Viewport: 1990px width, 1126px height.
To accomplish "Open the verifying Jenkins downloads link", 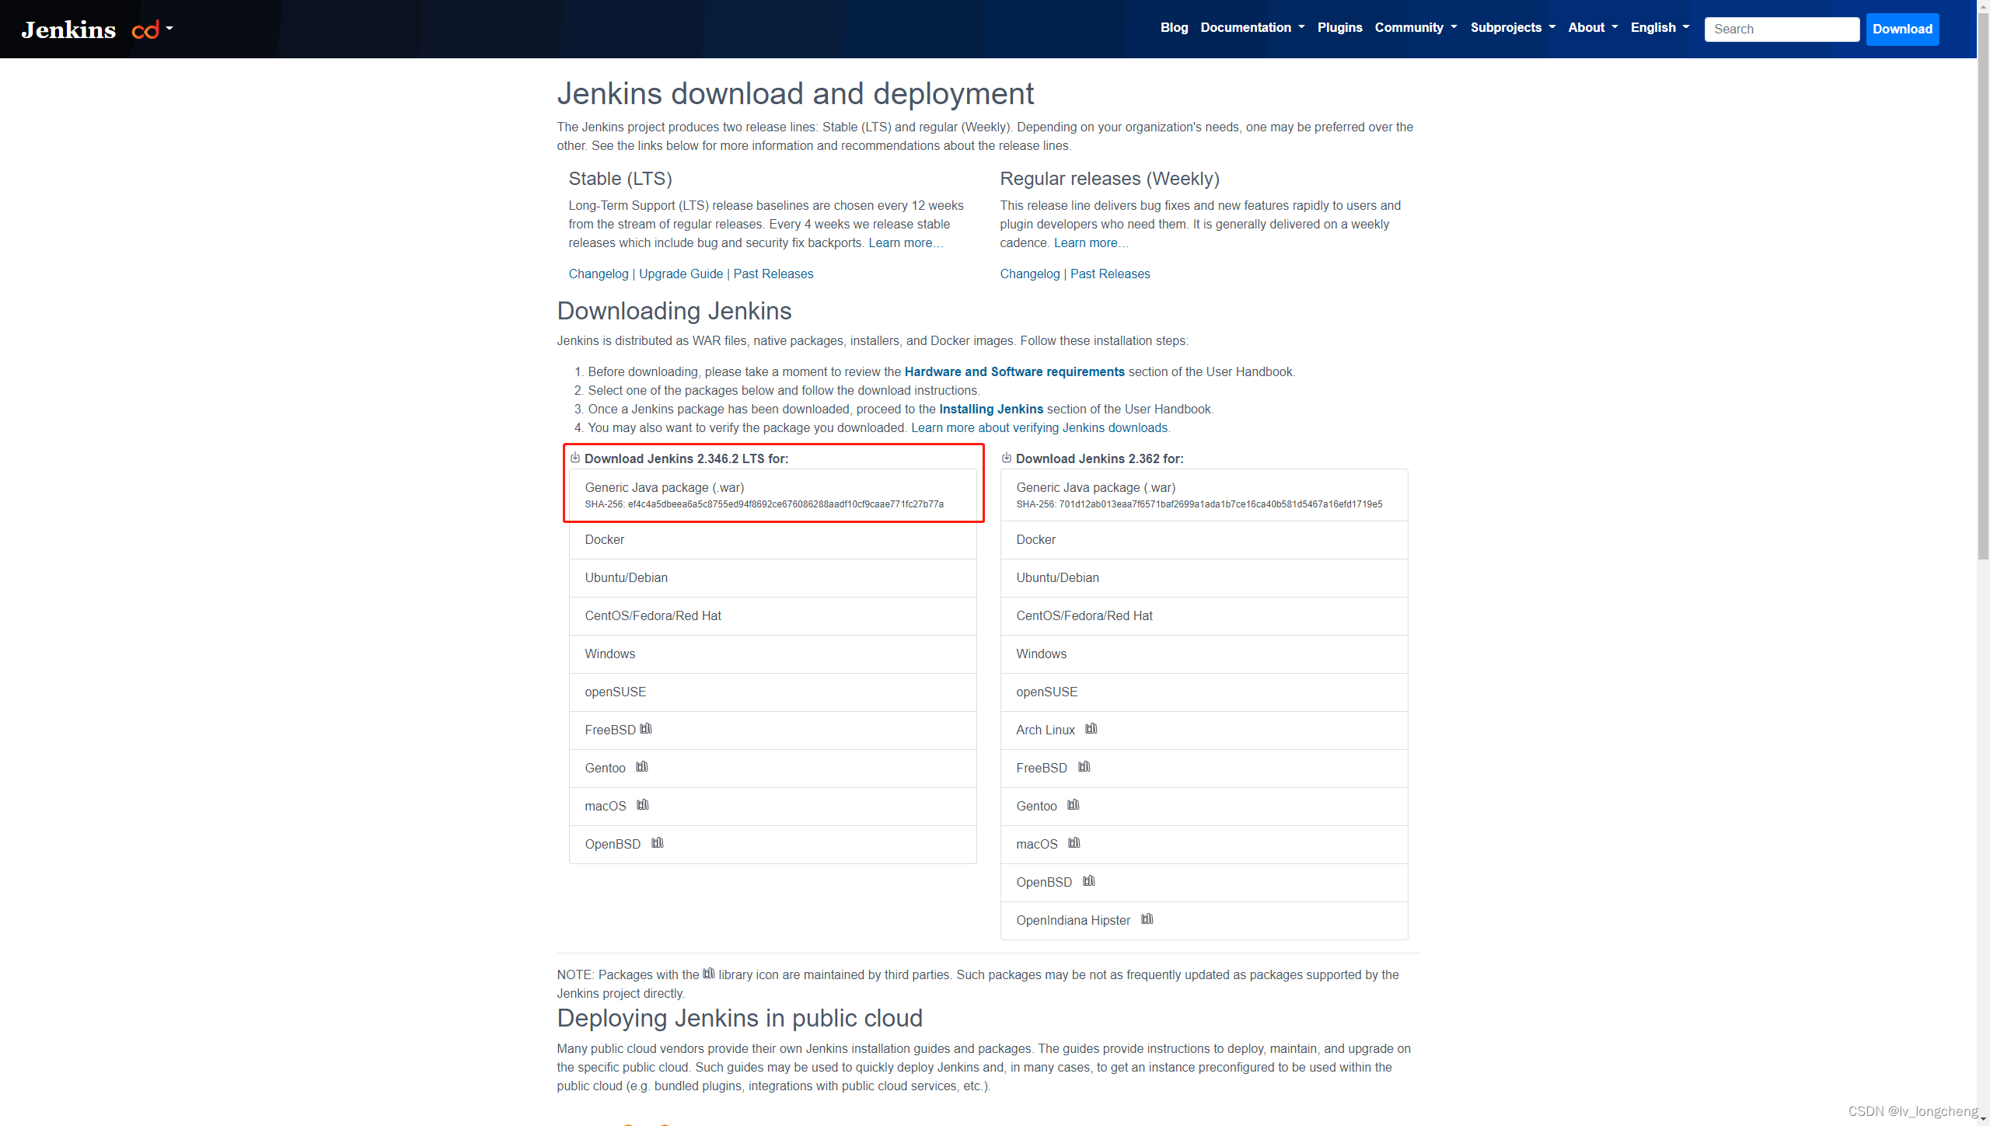I will [1039, 428].
